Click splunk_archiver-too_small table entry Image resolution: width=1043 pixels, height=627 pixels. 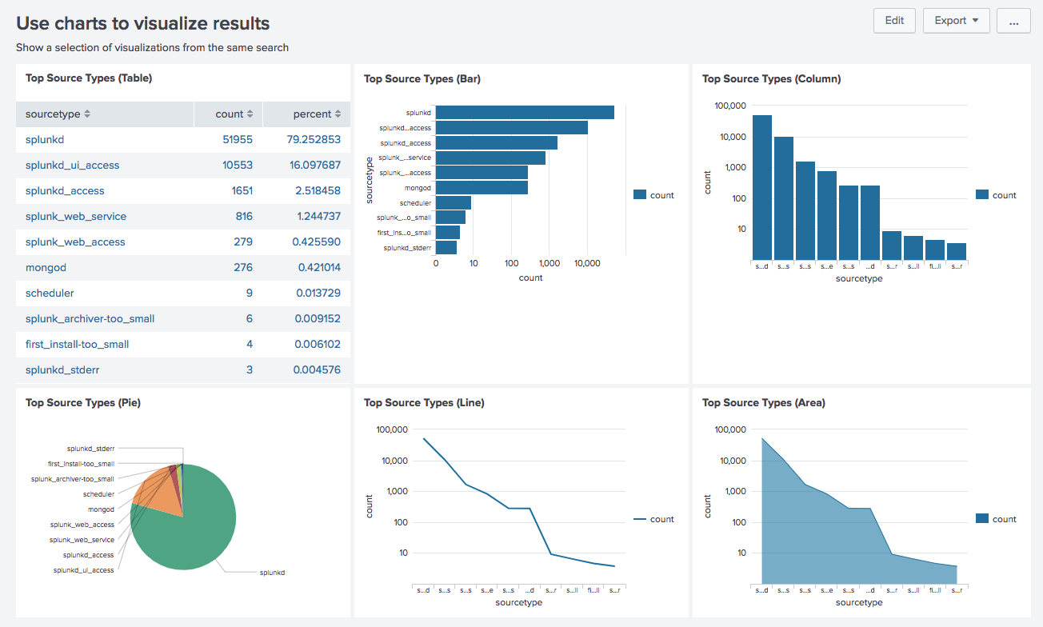(x=90, y=319)
